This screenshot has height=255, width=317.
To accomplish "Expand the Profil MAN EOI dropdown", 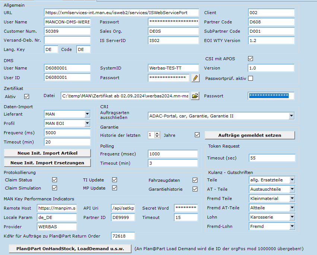I will [87, 123].
